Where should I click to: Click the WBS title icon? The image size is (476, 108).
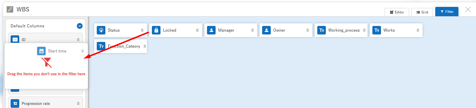(x=10, y=9)
